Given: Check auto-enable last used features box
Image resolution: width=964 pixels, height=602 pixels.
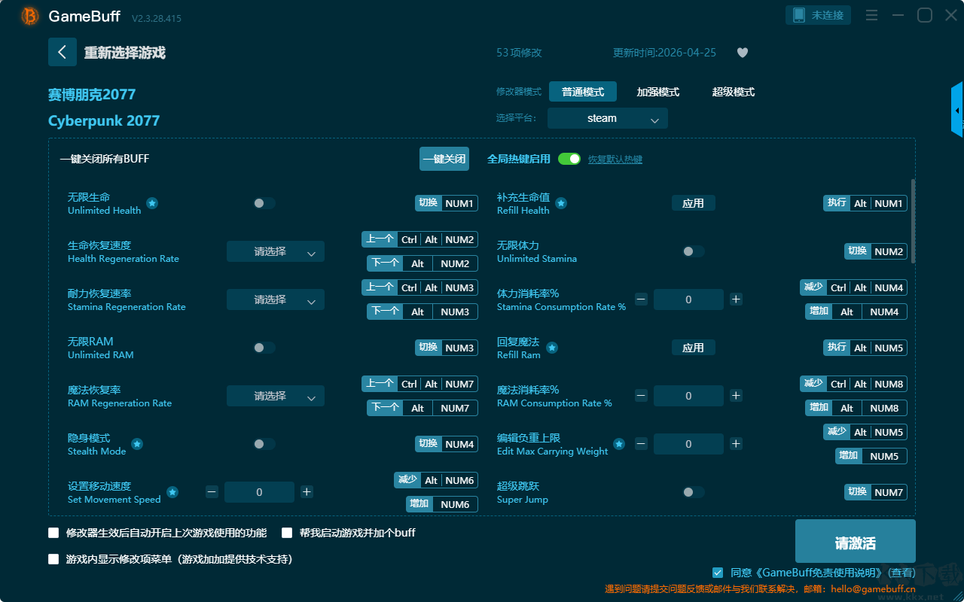Looking at the screenshot, I should pos(53,533).
